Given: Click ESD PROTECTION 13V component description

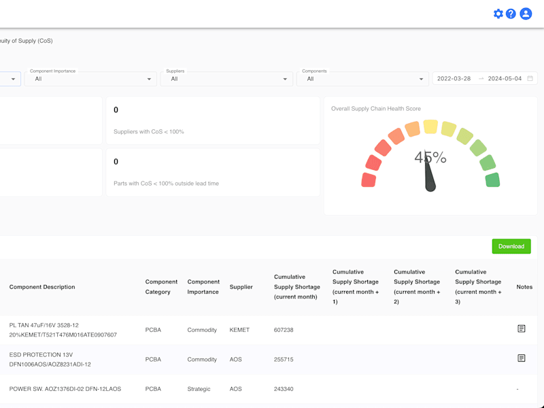Looking at the screenshot, I should (50, 360).
